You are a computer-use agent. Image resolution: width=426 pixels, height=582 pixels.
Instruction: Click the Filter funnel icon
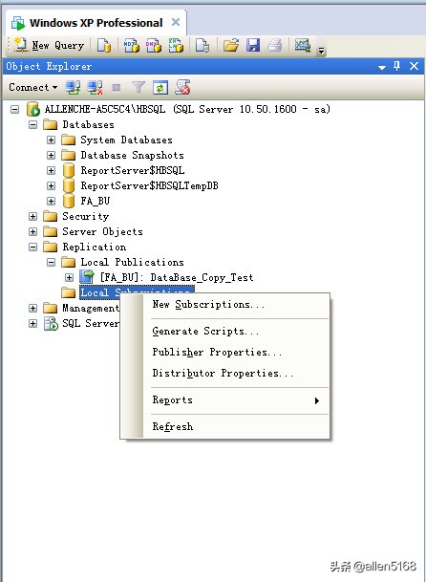click(x=138, y=88)
